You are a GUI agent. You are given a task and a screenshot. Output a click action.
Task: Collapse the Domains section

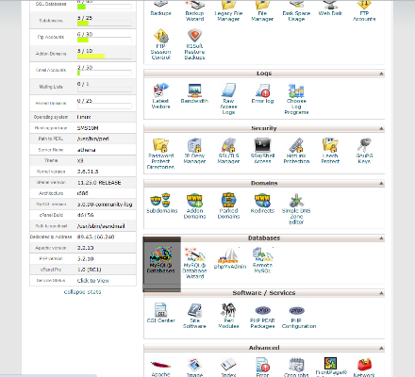[x=381, y=183]
